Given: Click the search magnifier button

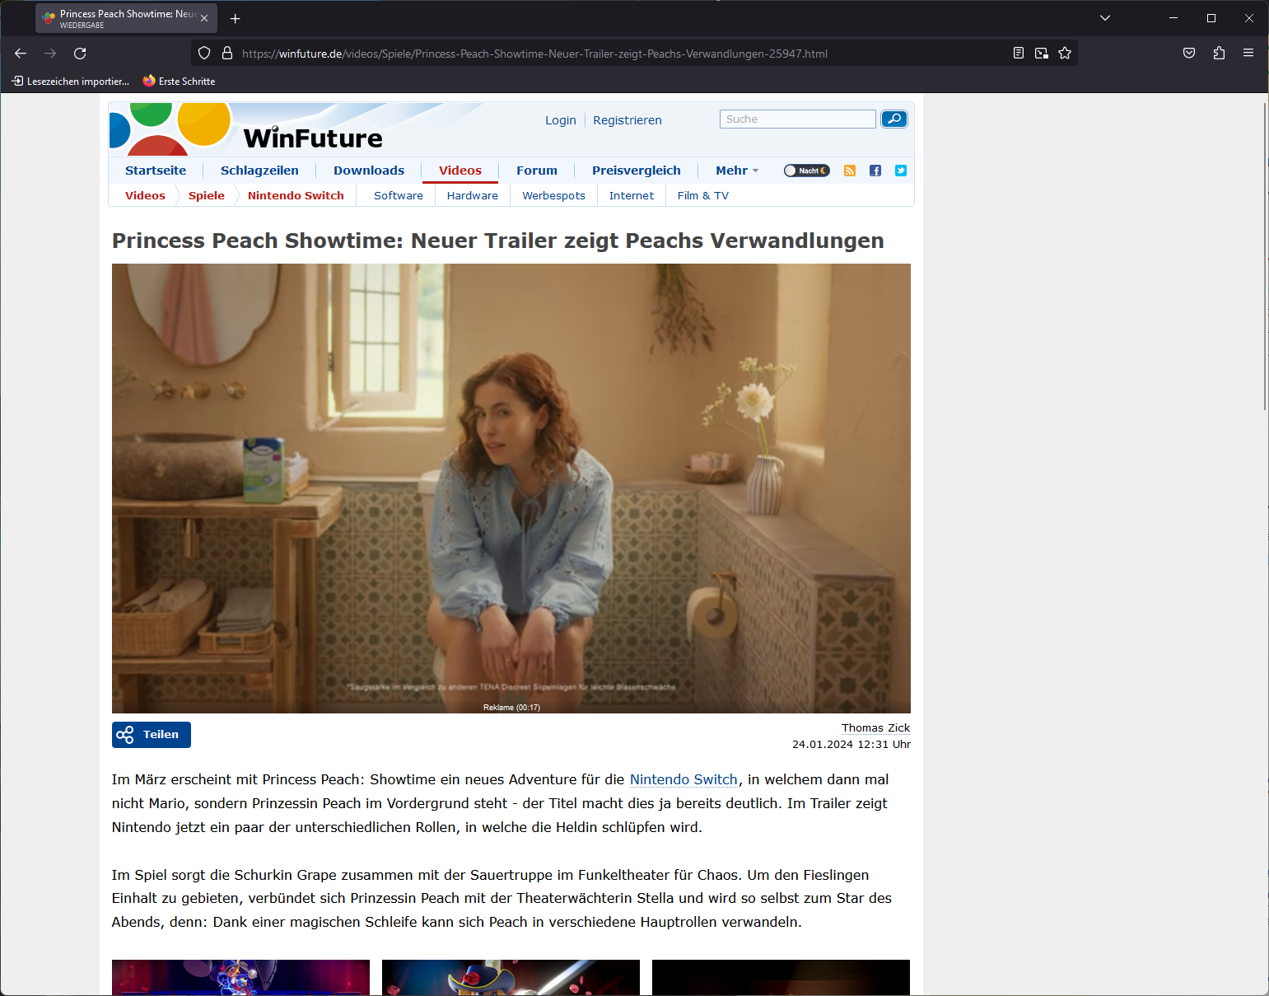Looking at the screenshot, I should 893,119.
